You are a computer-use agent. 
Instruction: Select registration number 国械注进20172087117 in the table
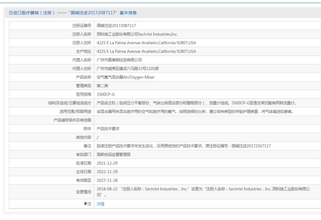116,25
